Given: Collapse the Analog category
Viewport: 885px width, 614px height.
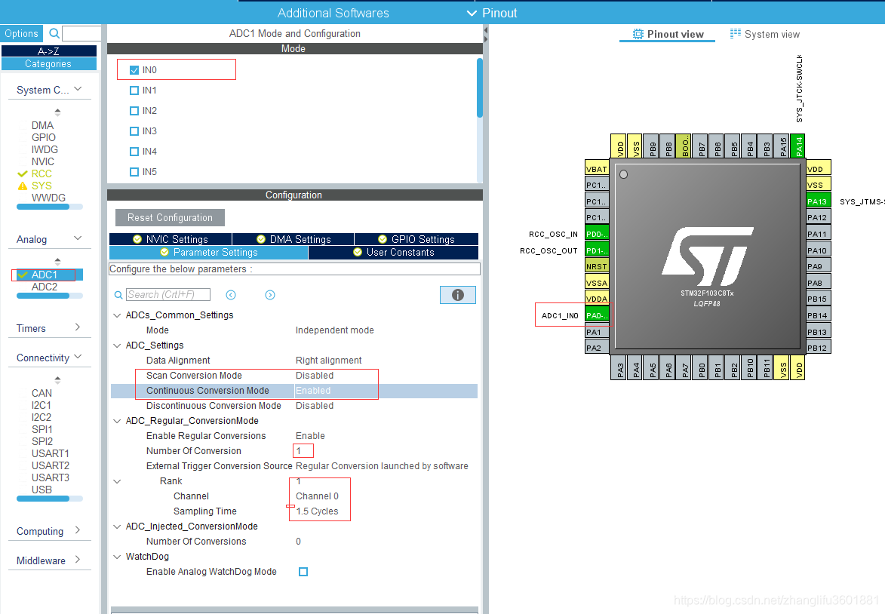Looking at the screenshot, I should coord(78,238).
